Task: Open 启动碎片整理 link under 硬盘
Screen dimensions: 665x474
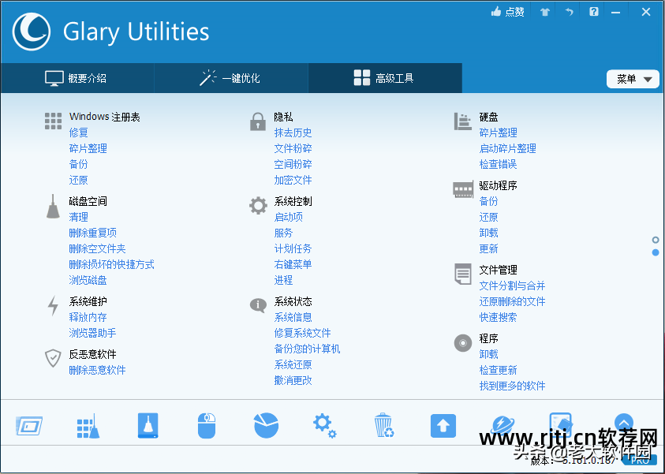Action: coord(508,148)
